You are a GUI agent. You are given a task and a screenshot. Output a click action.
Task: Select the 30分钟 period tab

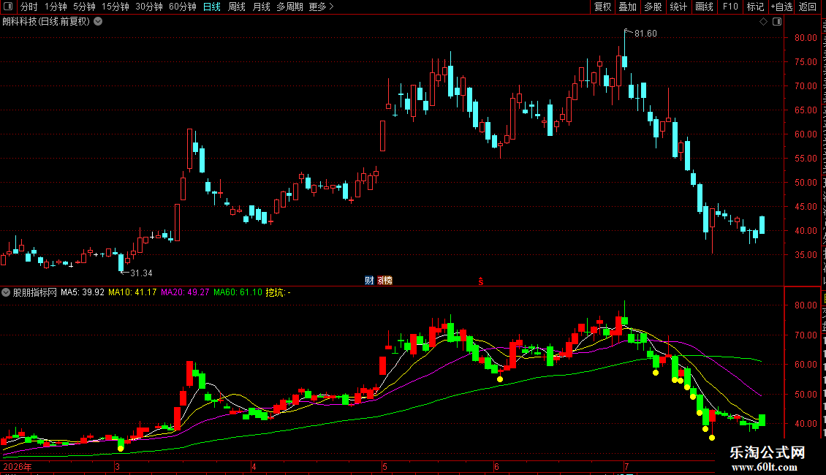pyautogui.click(x=149, y=7)
